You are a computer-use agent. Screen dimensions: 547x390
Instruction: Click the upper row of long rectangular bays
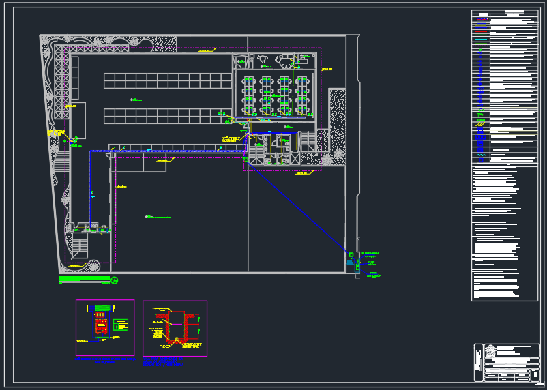pos(168,80)
